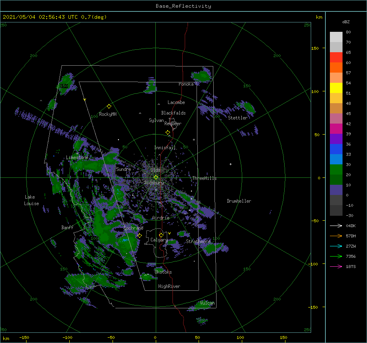
Task: Click the dBZ legend heading
Action: click(x=346, y=22)
